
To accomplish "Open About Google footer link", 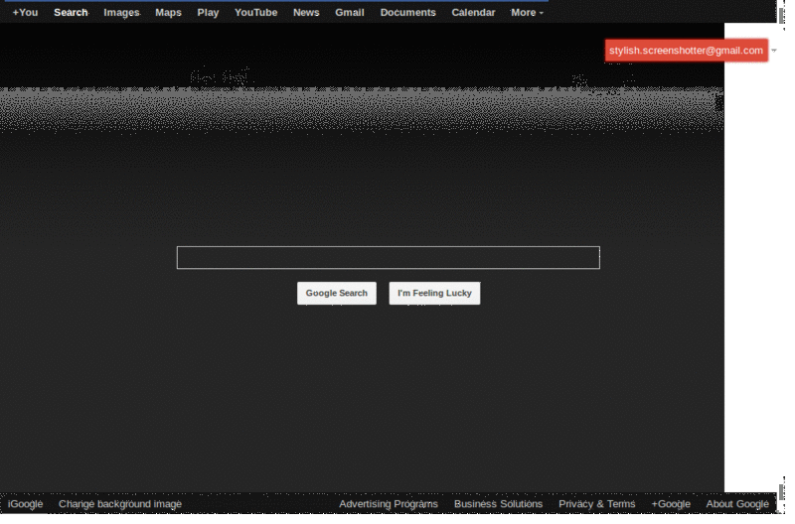I will click(x=737, y=504).
